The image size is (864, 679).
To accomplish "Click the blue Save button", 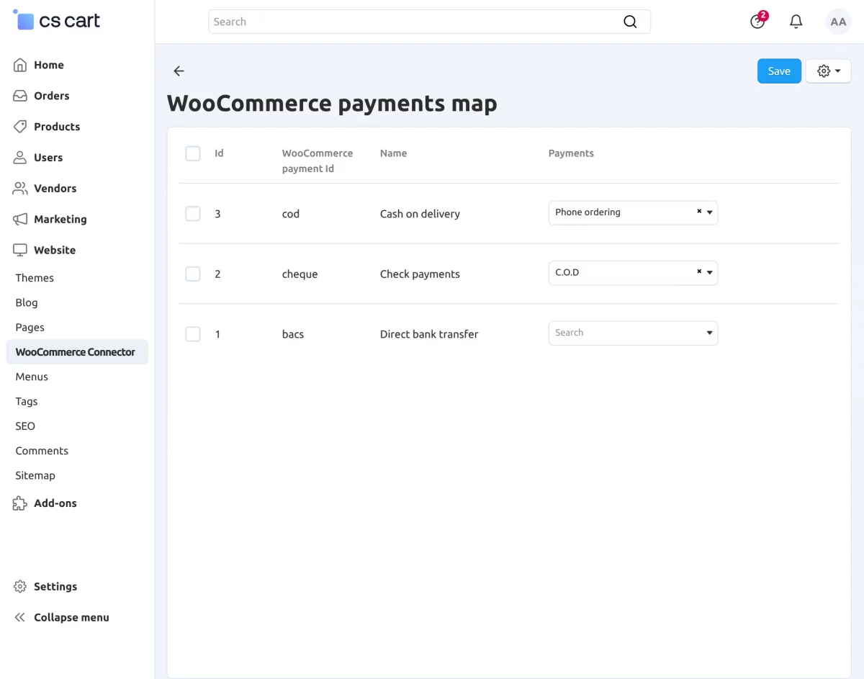I will pos(779,71).
